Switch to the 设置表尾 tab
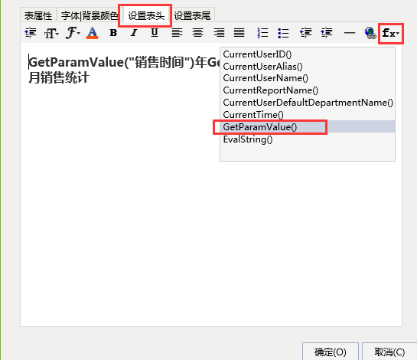 pos(192,16)
